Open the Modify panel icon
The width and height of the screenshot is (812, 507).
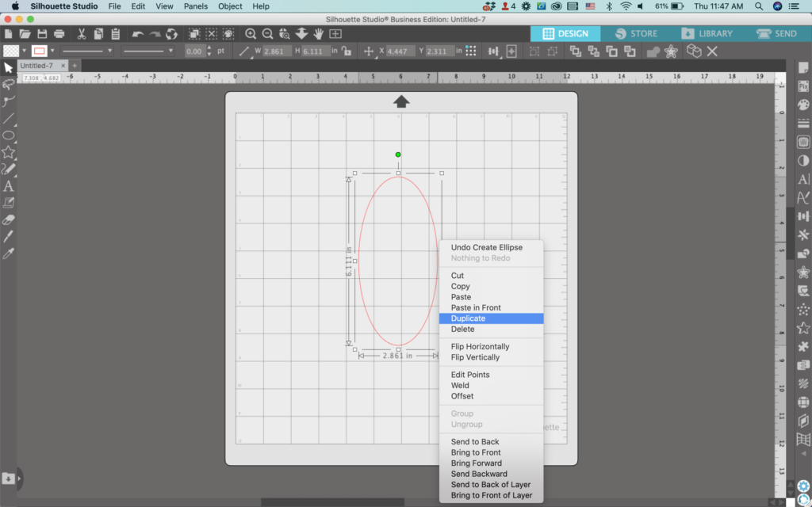coord(803,253)
